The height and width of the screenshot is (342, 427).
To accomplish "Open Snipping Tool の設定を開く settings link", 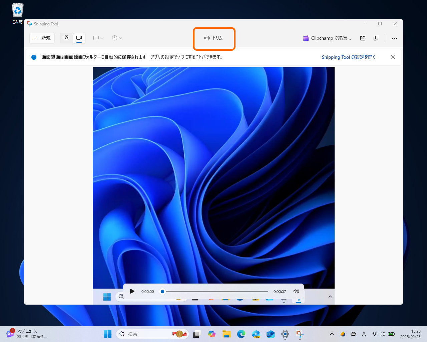I will click(348, 57).
